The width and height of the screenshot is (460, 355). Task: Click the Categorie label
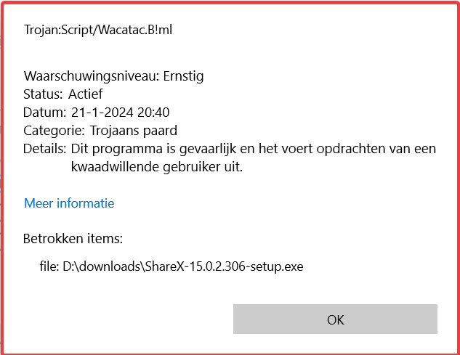54,130
